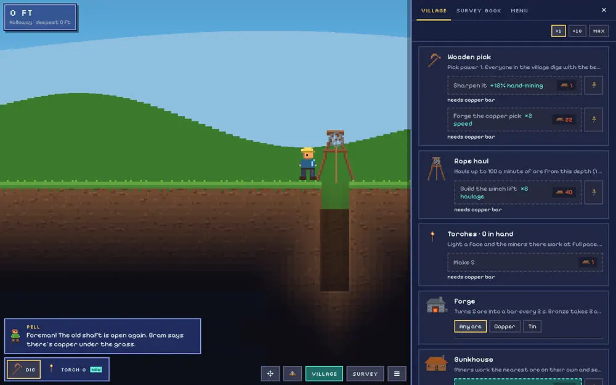Pin the Build the winch lift upgrade
Viewport: 616px width, 385px height.
pos(594,192)
